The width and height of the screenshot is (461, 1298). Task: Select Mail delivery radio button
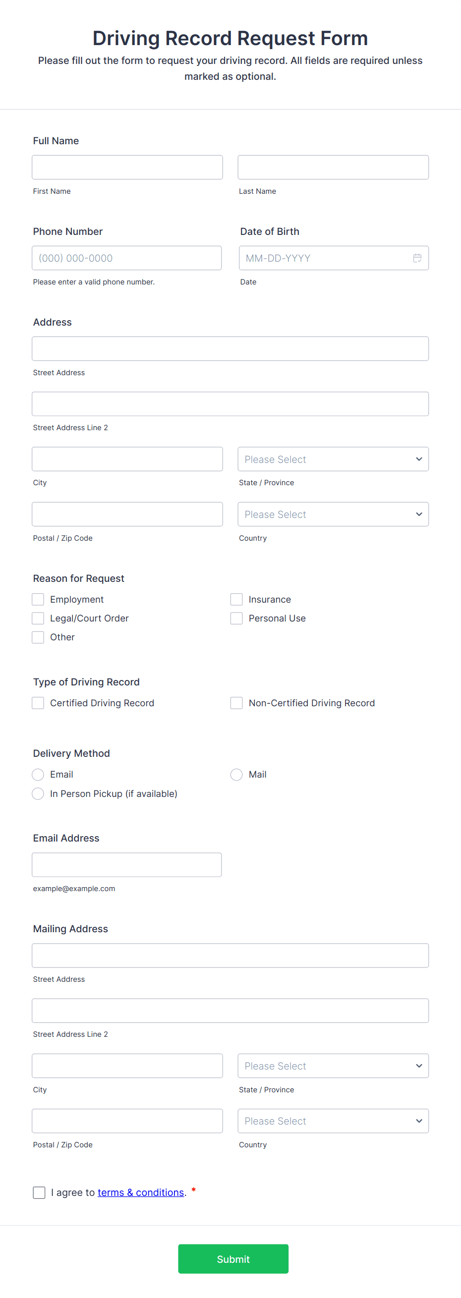tap(236, 775)
